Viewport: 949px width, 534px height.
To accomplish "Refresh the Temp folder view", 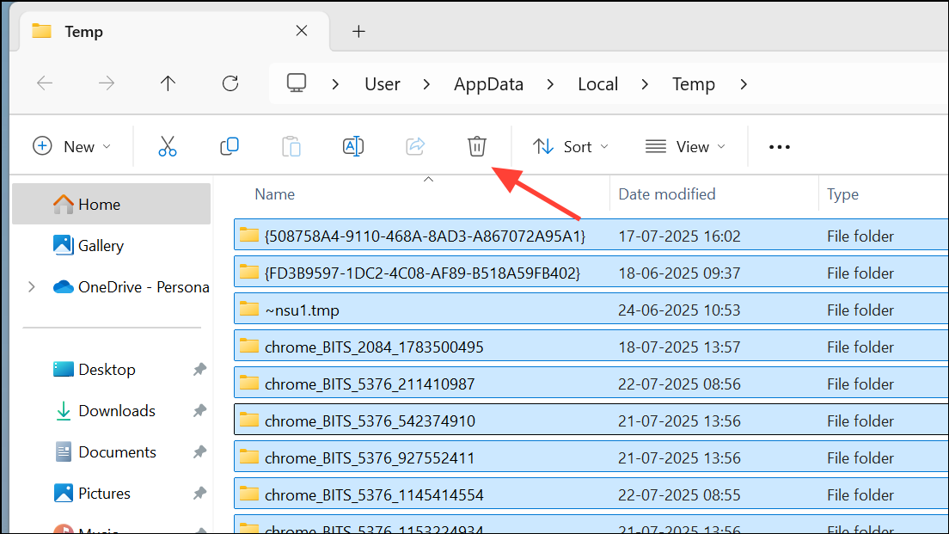I will [x=230, y=83].
